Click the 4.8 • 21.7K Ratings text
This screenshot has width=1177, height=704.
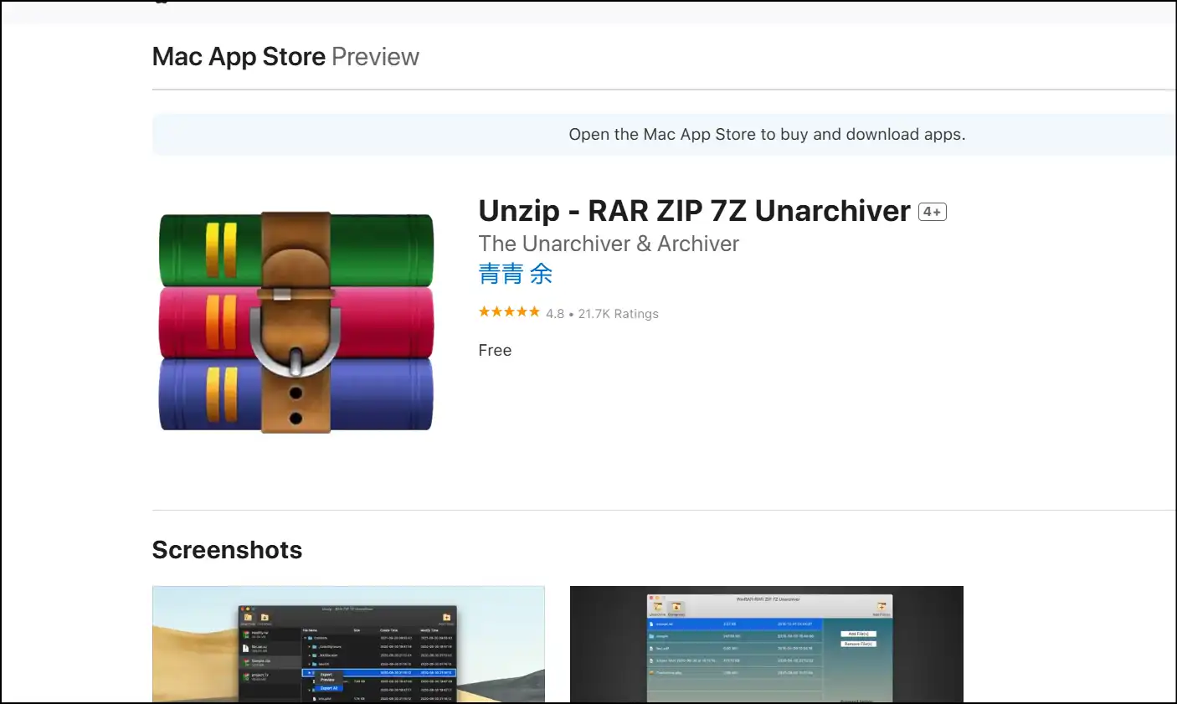pos(602,314)
